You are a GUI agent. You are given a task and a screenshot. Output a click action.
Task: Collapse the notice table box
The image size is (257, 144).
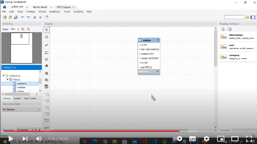tap(158, 40)
